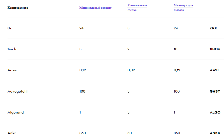Select the ANKR ticker symbol
The height and width of the screenshot is (139, 224).
[215, 133]
